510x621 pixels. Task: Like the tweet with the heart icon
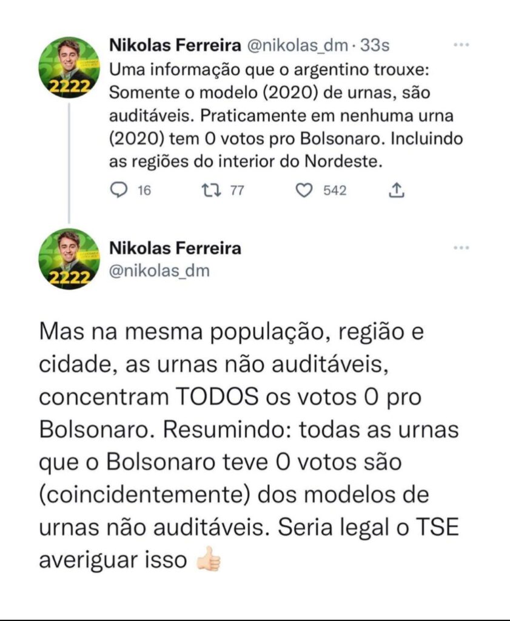(x=303, y=190)
